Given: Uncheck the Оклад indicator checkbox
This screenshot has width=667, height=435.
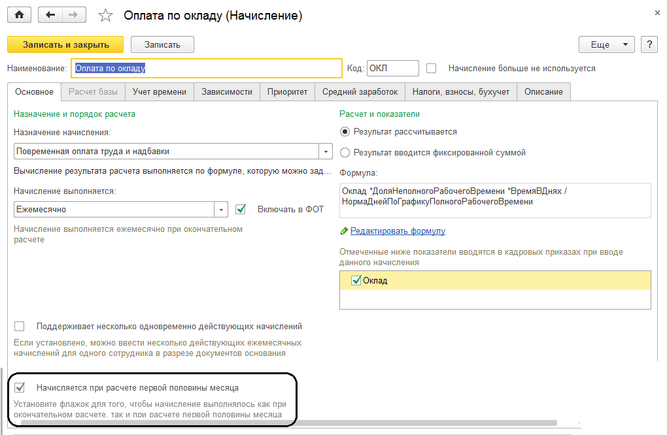Looking at the screenshot, I should coord(356,280).
